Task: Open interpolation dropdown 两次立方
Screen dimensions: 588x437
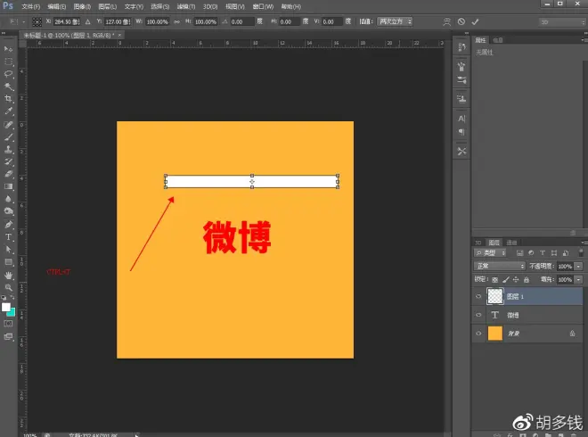Action: 395,21
